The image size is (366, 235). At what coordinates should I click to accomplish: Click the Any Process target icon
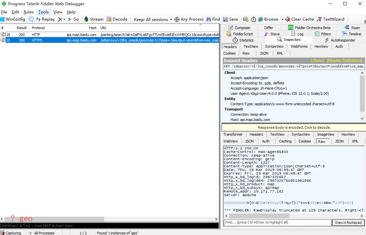(177, 19)
